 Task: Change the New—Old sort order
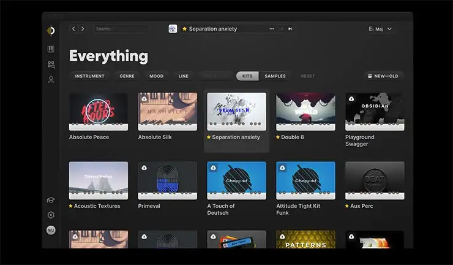[x=383, y=76]
